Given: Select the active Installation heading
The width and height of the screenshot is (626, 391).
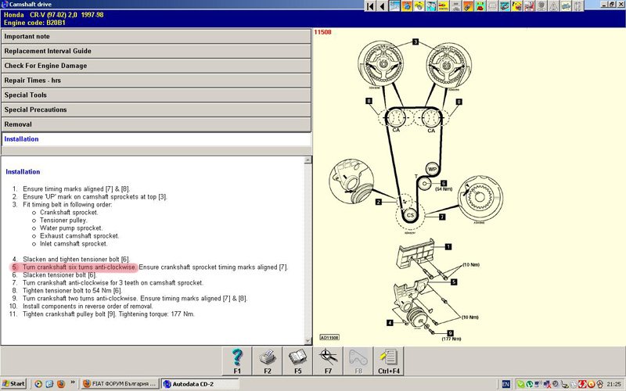Looking at the screenshot, I should point(156,139).
